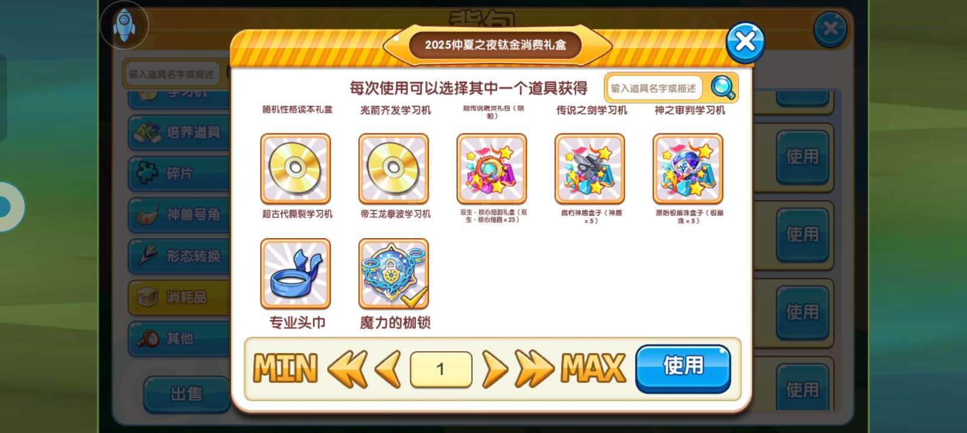Decrease quantity by one with single left arrow
Viewport: 967px width, 433px height.
pos(388,368)
